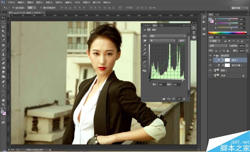This screenshot has width=250, height=152.
Task: Hide the adjustment group folder layer
Action: [x=210, y=55]
